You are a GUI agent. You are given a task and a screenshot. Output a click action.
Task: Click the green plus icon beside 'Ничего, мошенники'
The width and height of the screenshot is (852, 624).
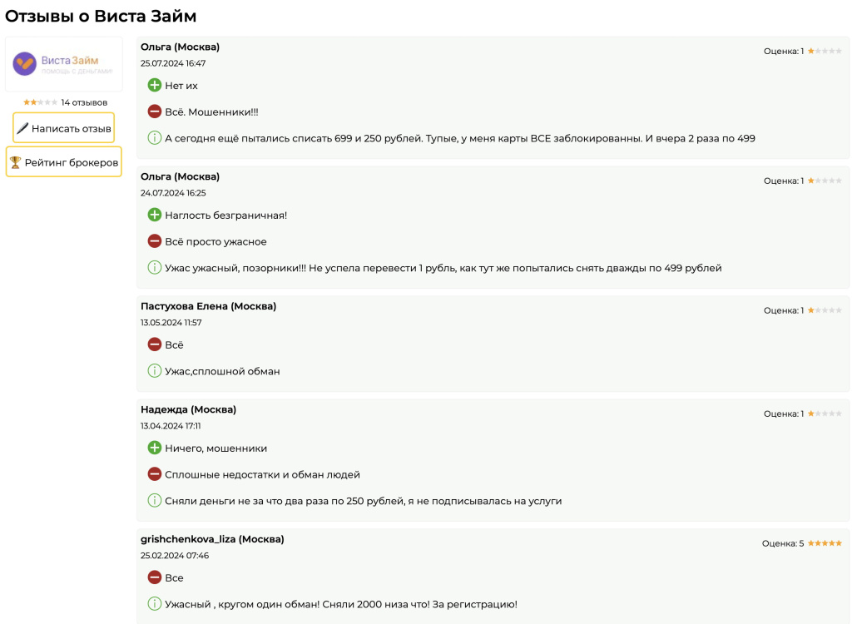[x=154, y=448]
